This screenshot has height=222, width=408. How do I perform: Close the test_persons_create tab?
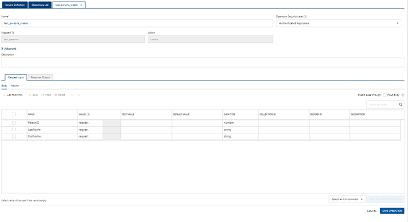[82, 4]
